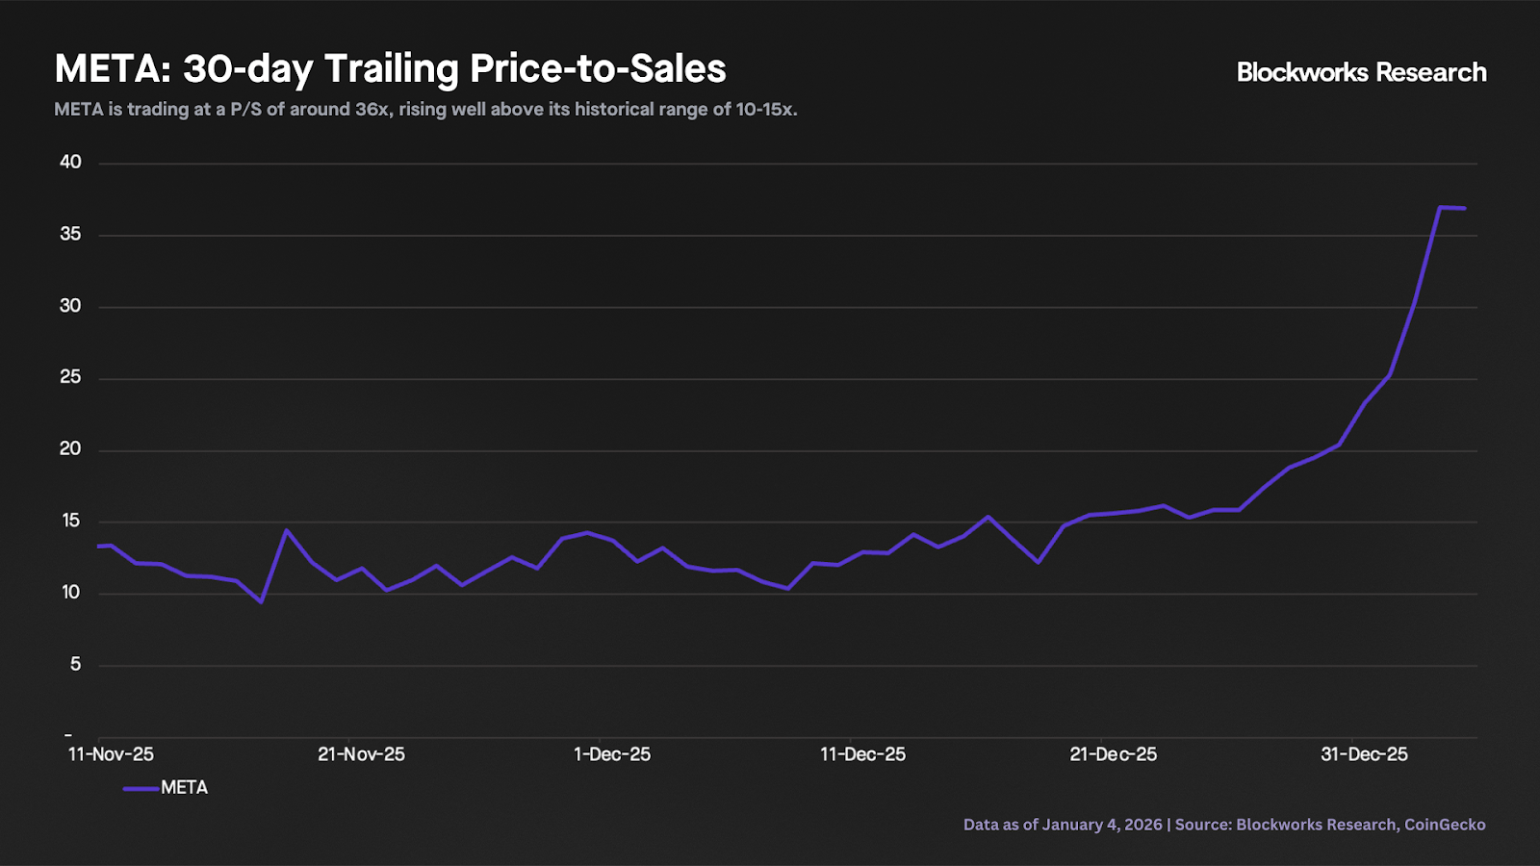Click the 20 y-axis label

click(70, 449)
